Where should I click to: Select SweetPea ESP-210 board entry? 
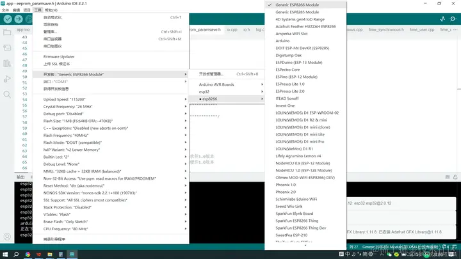305,235
